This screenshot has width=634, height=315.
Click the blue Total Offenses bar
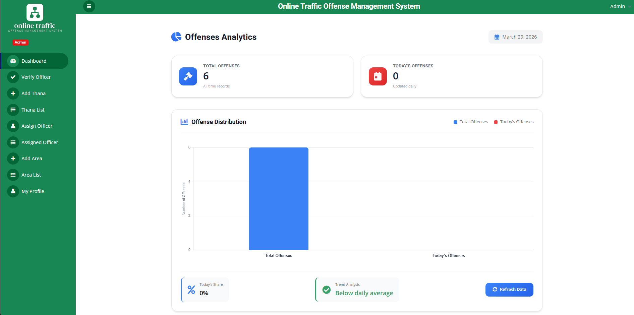click(x=278, y=198)
